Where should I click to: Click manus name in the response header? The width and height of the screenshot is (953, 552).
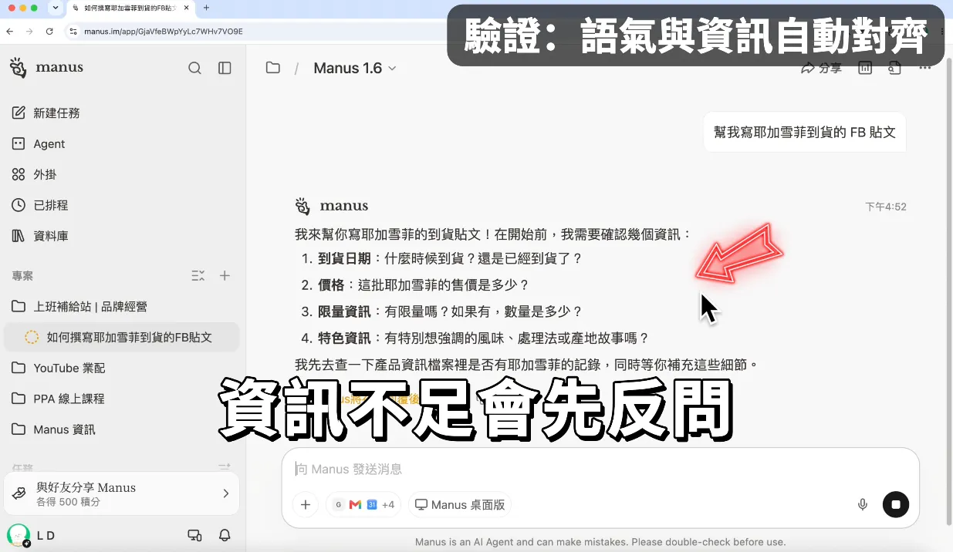(344, 206)
